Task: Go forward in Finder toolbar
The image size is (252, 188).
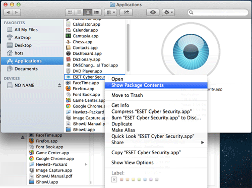Action: [17, 13]
